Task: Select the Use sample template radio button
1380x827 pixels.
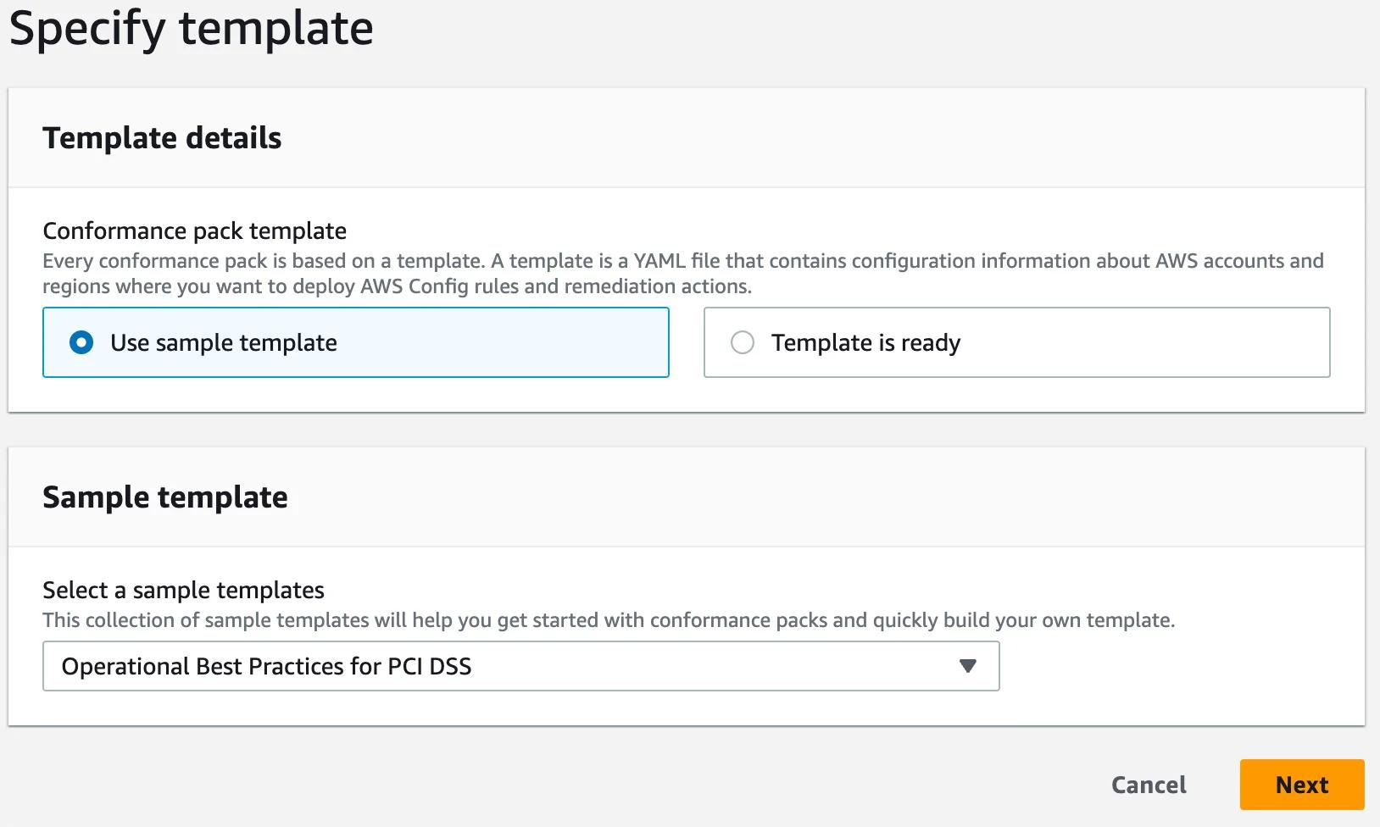Action: coord(81,342)
